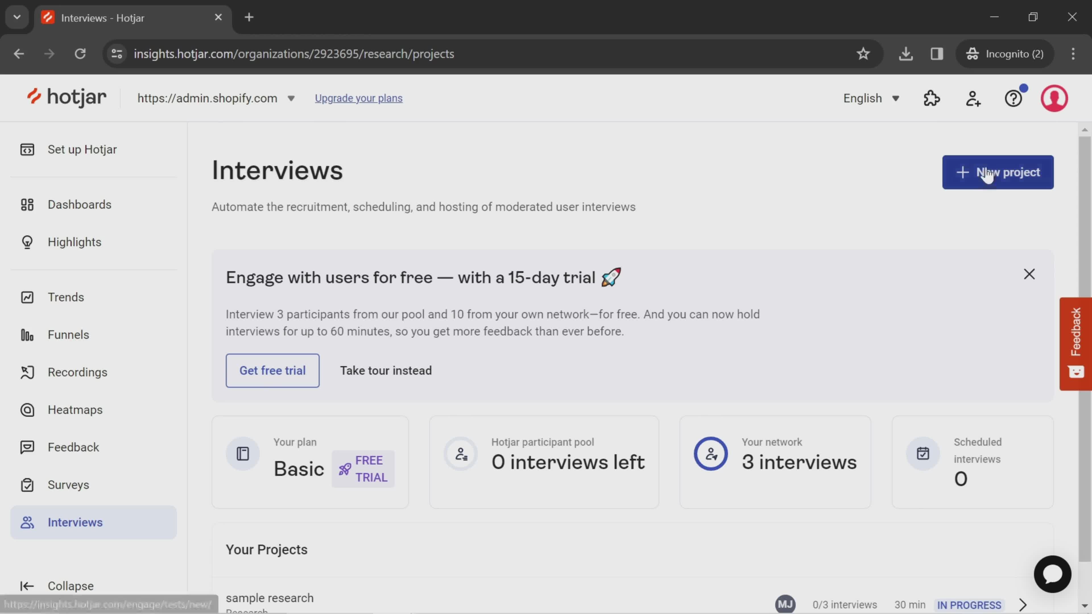This screenshot has width=1092, height=614.
Task: Expand the admin.shopify.com site selector
Action: (x=216, y=98)
